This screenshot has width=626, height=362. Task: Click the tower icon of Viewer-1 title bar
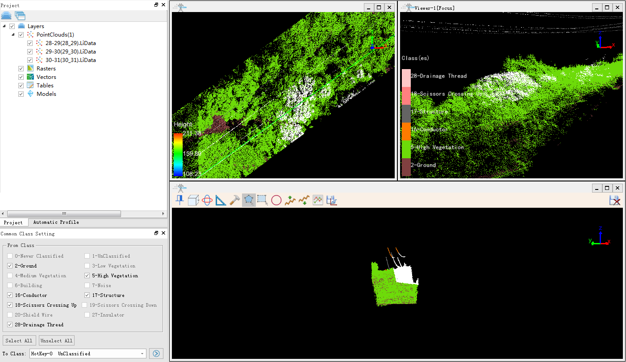pos(407,7)
